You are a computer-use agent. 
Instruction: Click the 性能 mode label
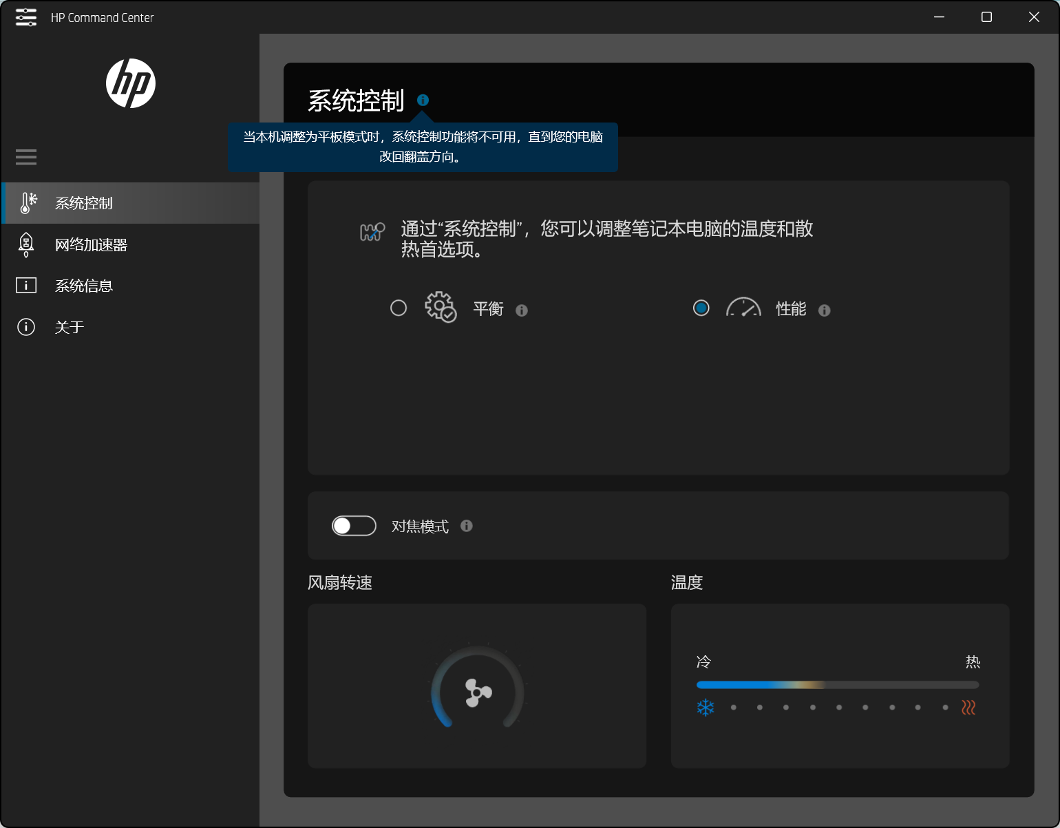click(x=791, y=309)
